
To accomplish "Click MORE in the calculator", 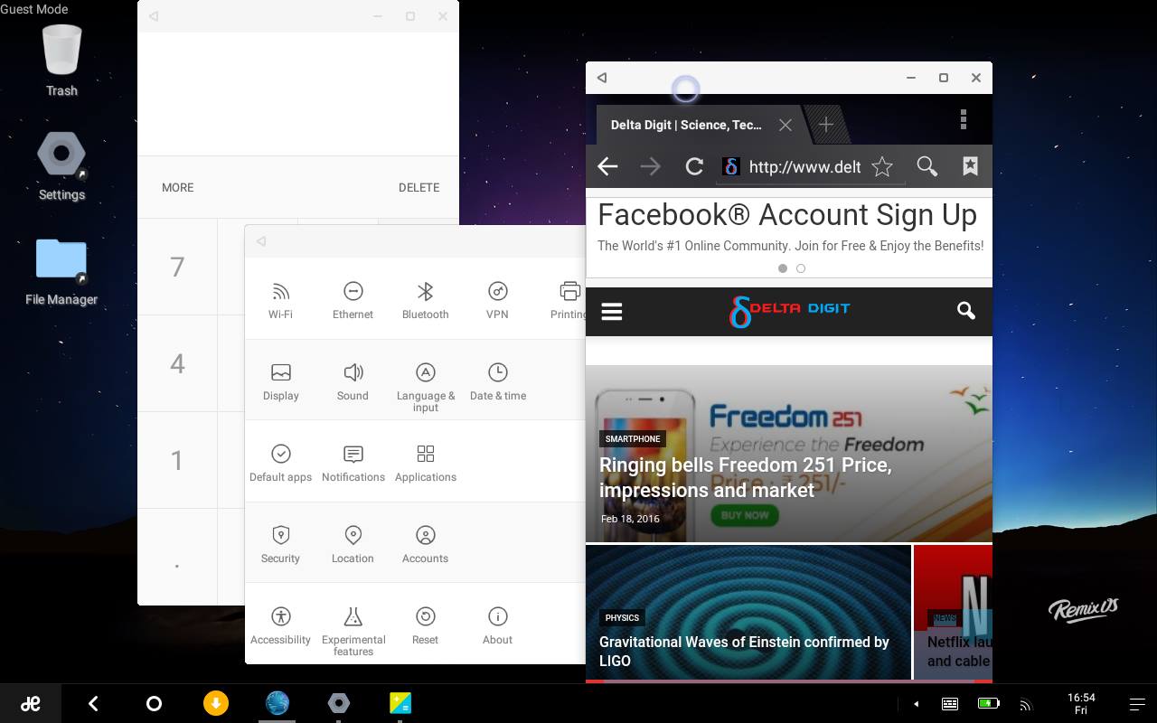I will point(177,187).
